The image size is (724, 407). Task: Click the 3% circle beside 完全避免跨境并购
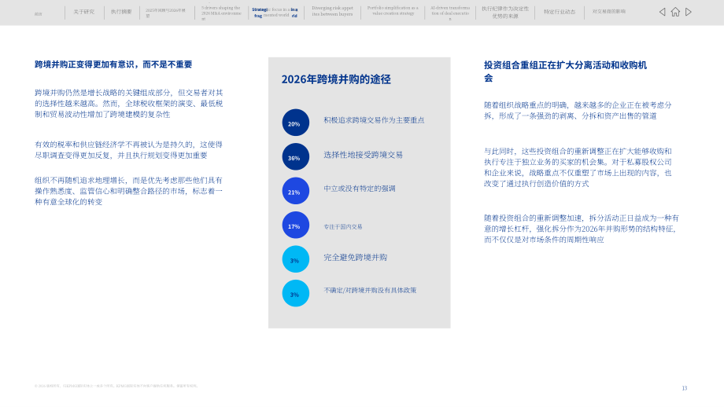(x=296, y=259)
